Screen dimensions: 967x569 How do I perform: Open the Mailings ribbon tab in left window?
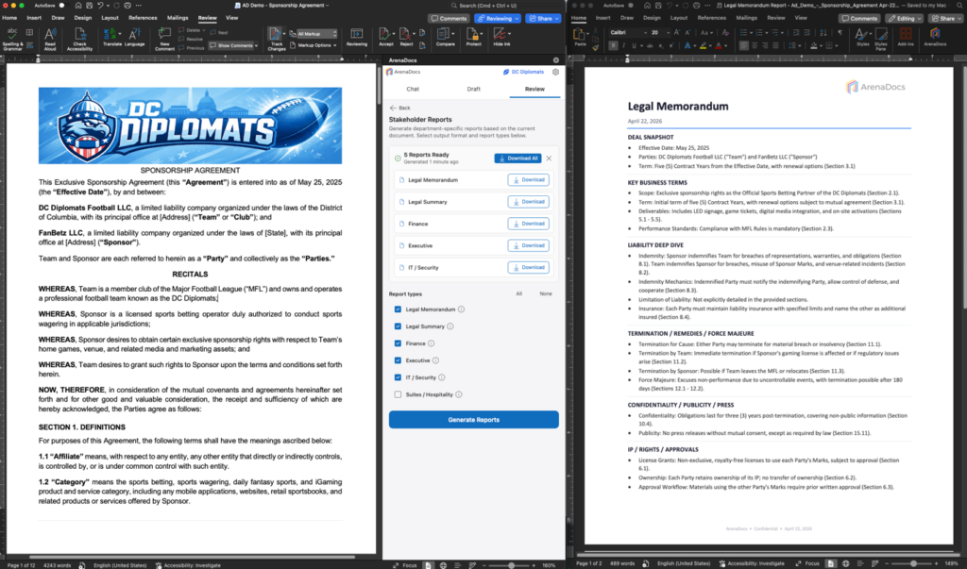pyautogui.click(x=178, y=17)
